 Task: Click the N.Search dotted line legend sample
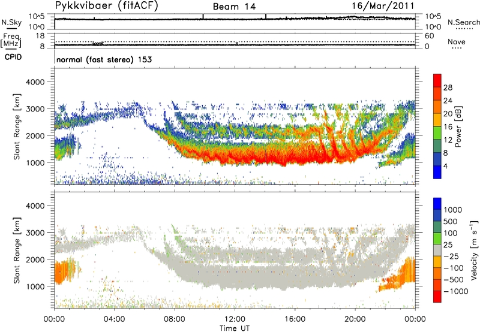point(464,28)
